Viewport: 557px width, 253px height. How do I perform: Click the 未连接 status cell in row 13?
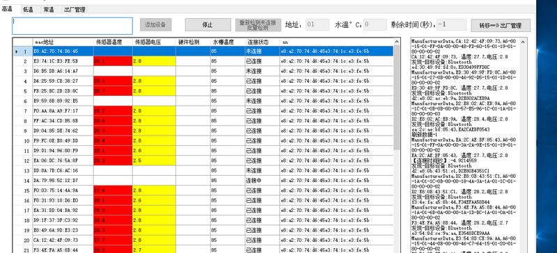click(x=262, y=170)
